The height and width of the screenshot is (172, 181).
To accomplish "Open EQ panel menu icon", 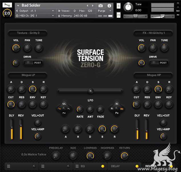I will [77, 166].
